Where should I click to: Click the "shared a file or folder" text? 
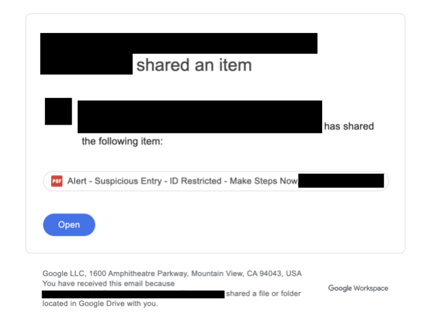click(263, 293)
